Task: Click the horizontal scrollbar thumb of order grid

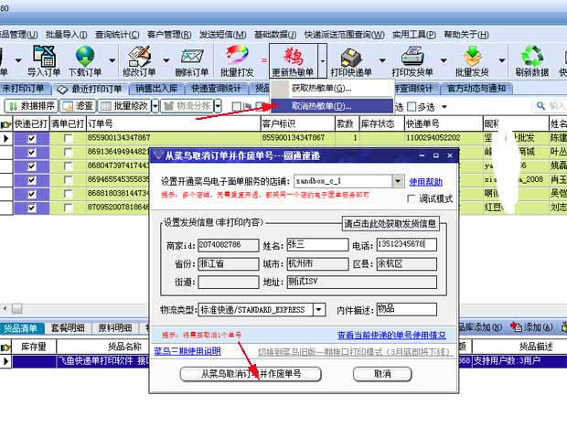Action: [17, 309]
